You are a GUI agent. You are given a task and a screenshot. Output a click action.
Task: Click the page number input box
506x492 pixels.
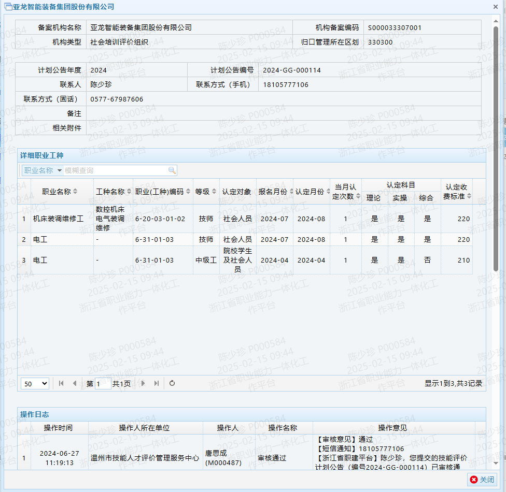pos(103,384)
